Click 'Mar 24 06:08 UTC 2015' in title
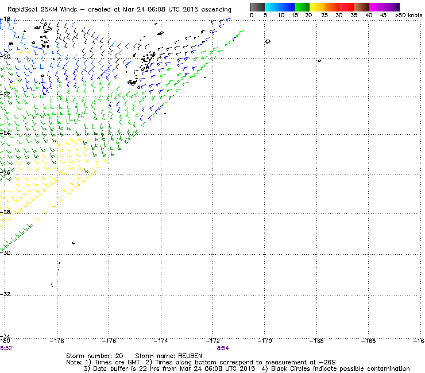Viewport: 425px width, 373px height. [160, 10]
